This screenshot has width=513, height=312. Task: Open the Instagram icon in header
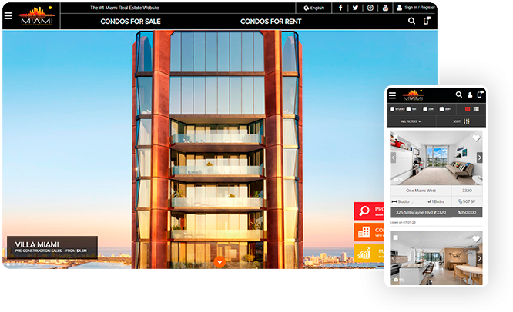(x=370, y=8)
